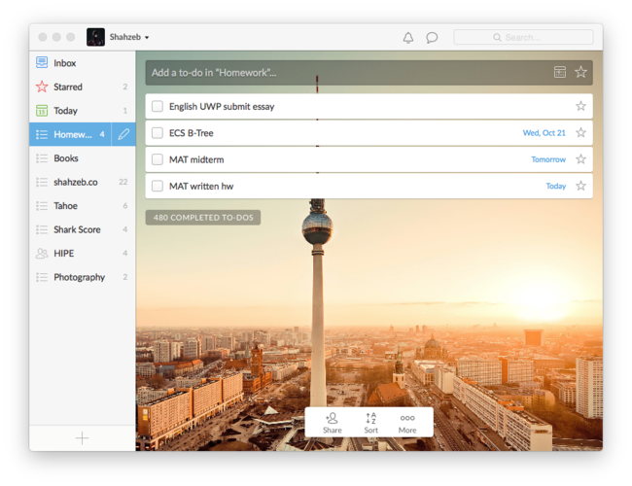Click the plus icon to create new list
Image resolution: width=632 pixels, height=486 pixels.
coord(82,438)
